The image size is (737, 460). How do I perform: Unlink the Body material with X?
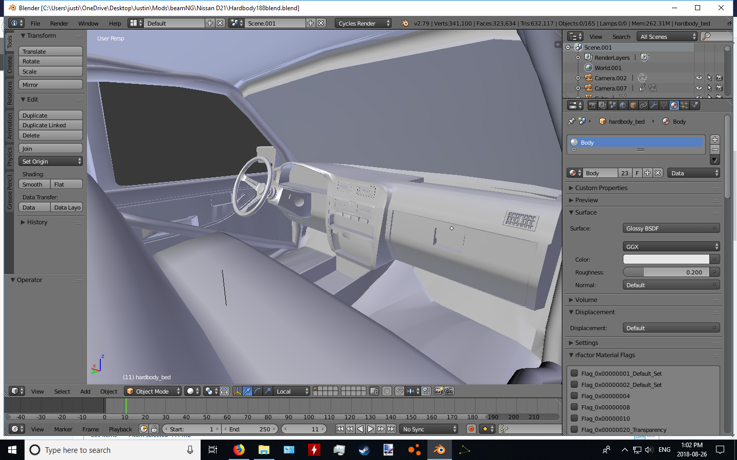(x=658, y=173)
